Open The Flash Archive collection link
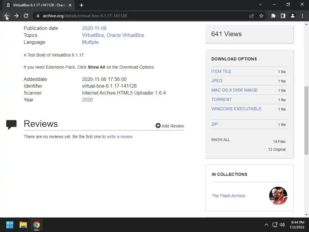The width and height of the screenshot is (309, 232). [229, 196]
